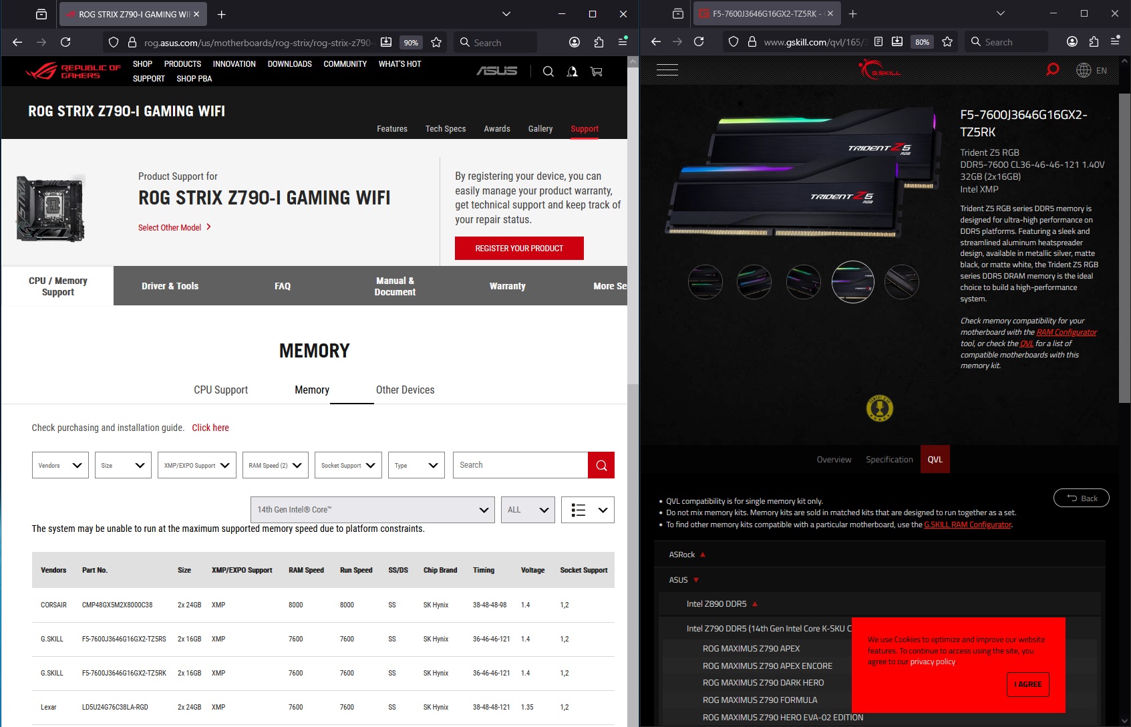Click the G.SKILL address bar URL
The image size is (1131, 727).
[x=816, y=42]
